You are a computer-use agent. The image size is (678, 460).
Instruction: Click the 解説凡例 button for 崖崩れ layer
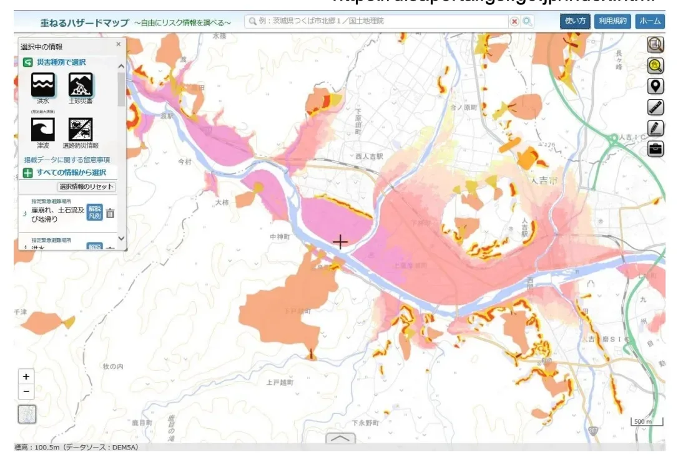click(95, 212)
